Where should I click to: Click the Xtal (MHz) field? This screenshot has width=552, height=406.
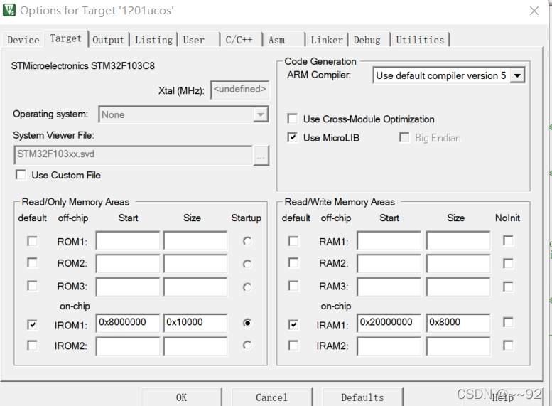click(239, 90)
